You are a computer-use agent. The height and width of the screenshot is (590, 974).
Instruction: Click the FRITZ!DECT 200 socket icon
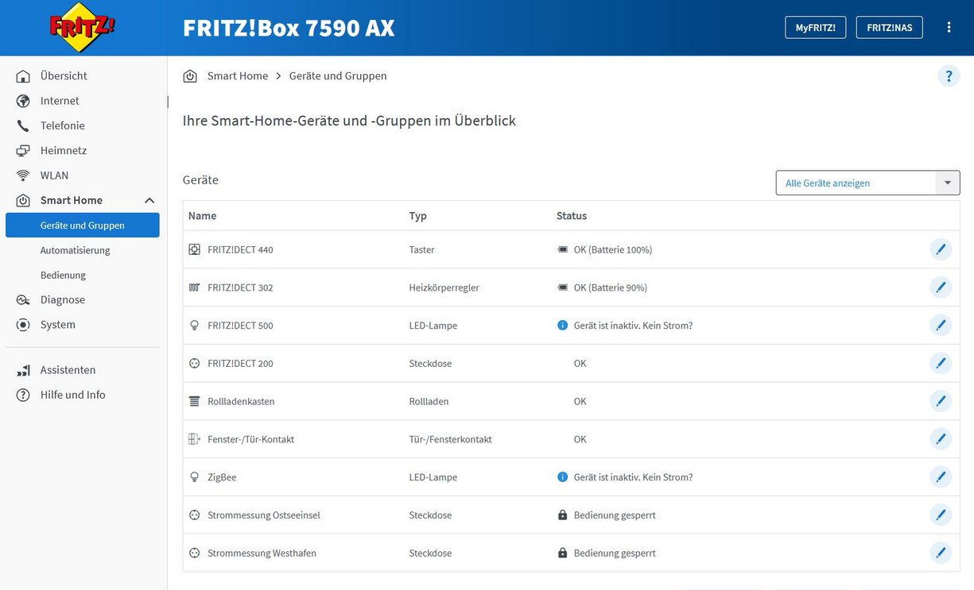pyautogui.click(x=194, y=364)
